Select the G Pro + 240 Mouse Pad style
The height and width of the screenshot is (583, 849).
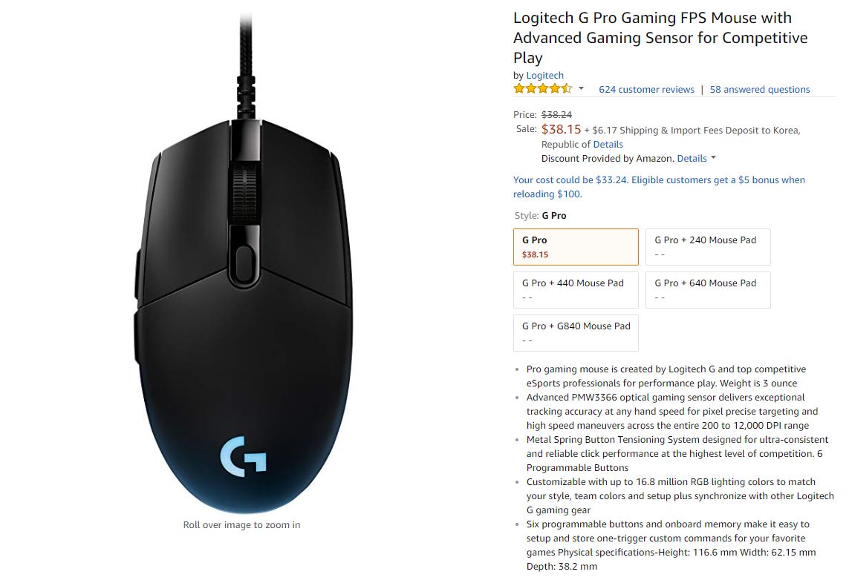tap(708, 247)
